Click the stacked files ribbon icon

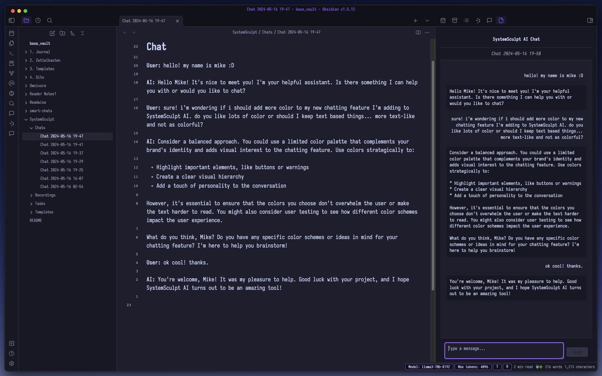(x=12, y=43)
